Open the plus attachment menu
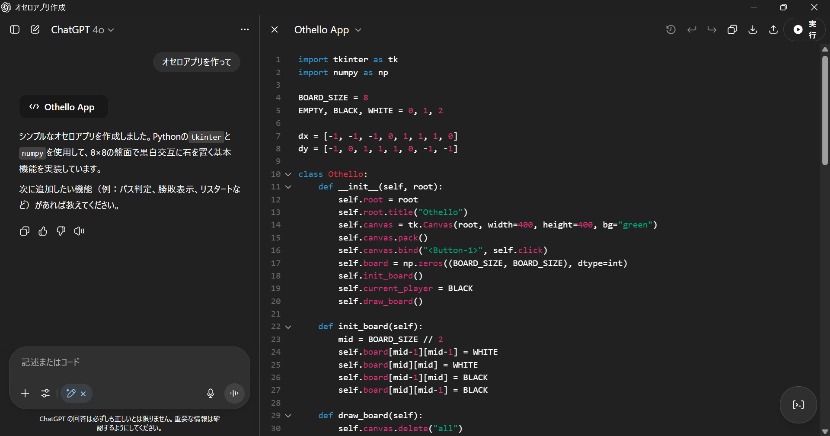Image resolution: width=830 pixels, height=436 pixels. pos(25,393)
